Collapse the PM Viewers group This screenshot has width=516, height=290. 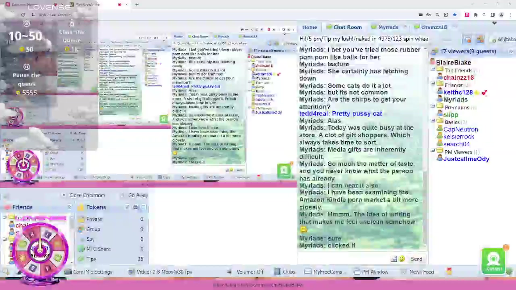pyautogui.click(x=433, y=151)
